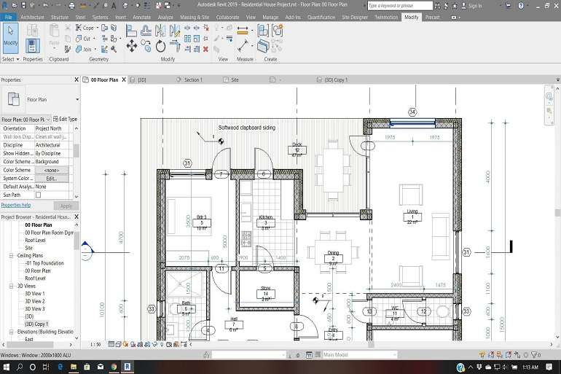561x374 pixels.
Task: Collapse the Ceiling Plans tree node
Action: 12,255
